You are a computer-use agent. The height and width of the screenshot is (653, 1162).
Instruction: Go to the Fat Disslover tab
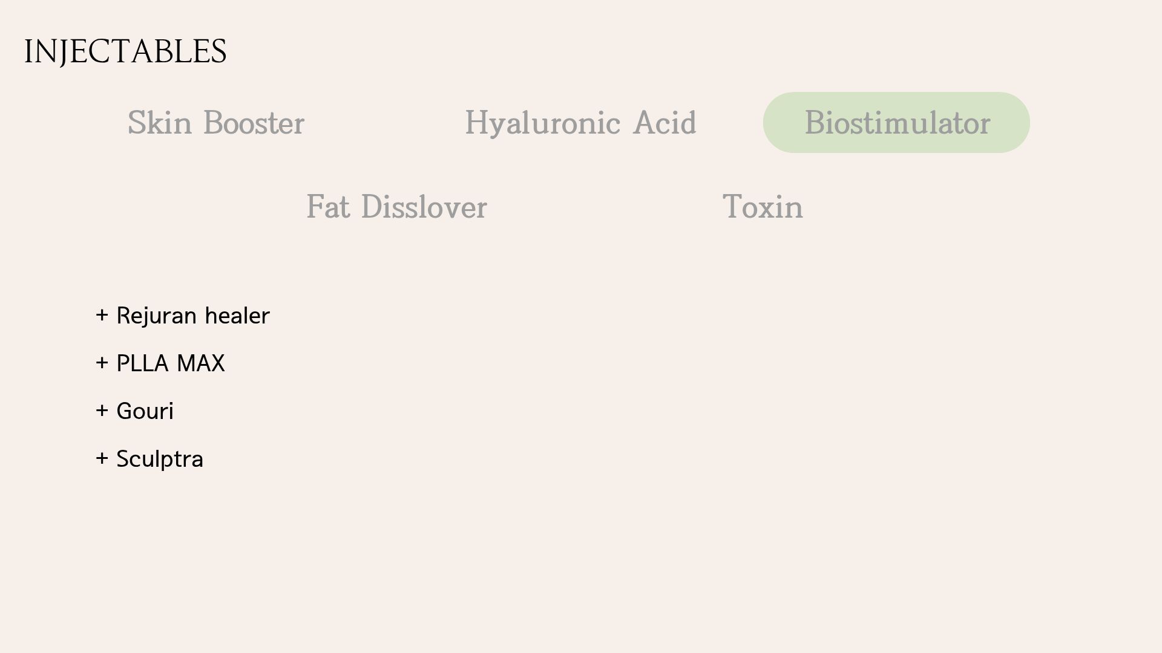point(396,207)
